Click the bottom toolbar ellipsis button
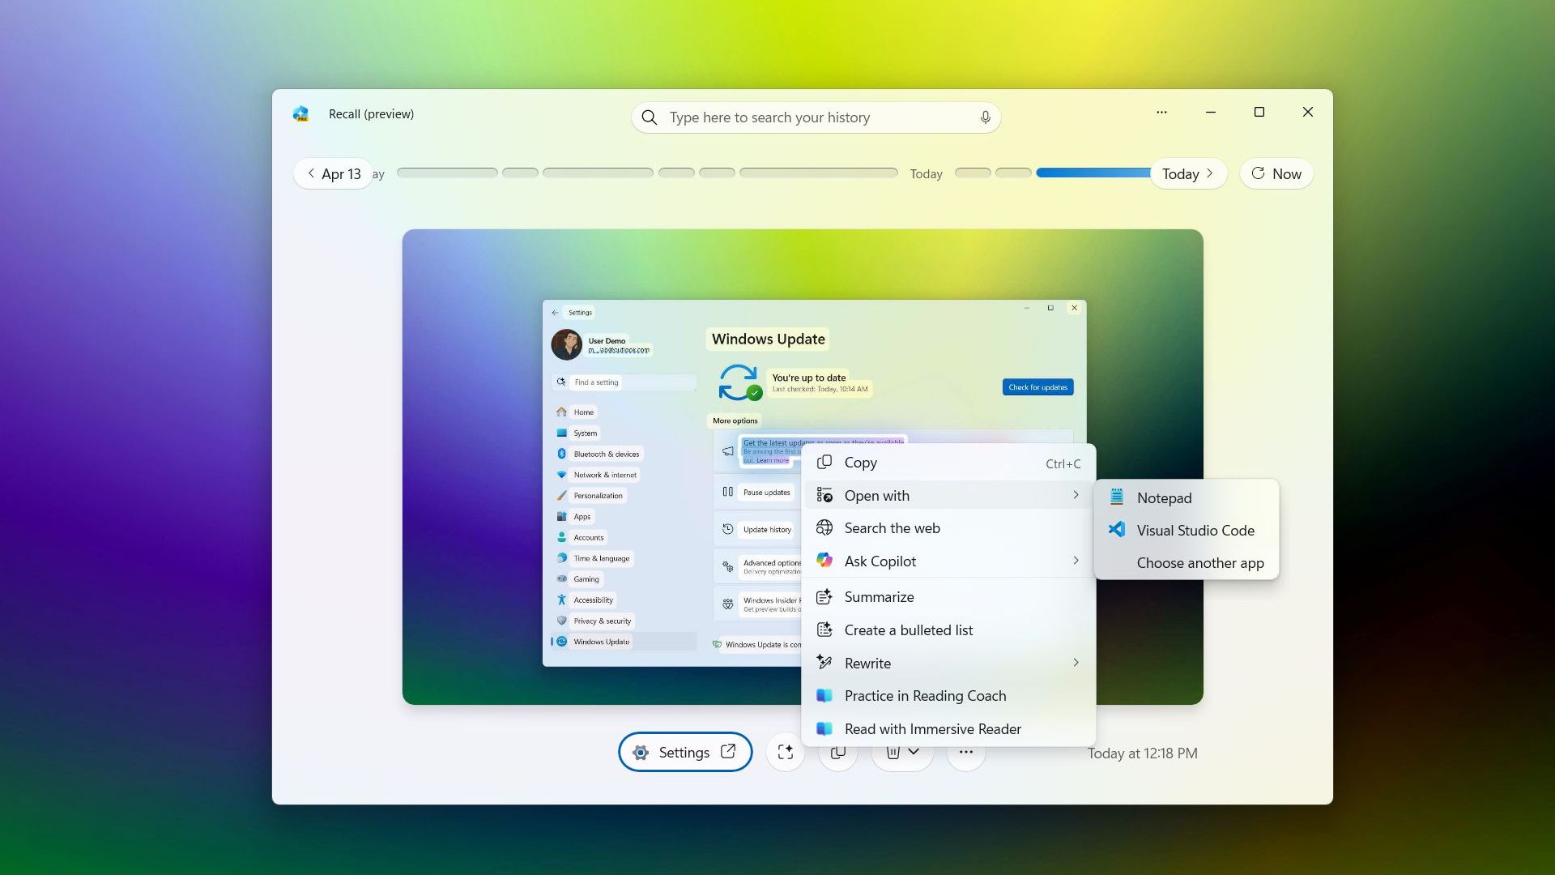This screenshot has height=875, width=1555. (965, 753)
